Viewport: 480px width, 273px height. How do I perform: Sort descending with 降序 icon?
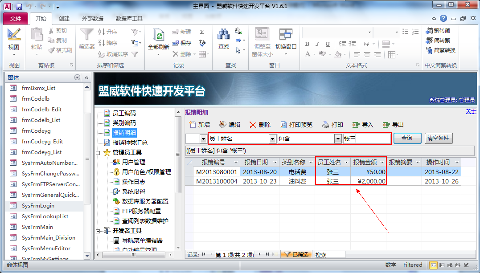[x=101, y=43]
